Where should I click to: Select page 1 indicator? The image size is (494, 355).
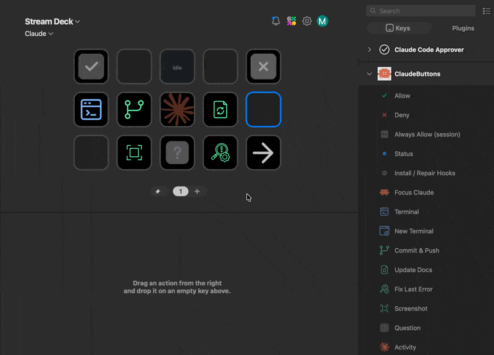(180, 191)
